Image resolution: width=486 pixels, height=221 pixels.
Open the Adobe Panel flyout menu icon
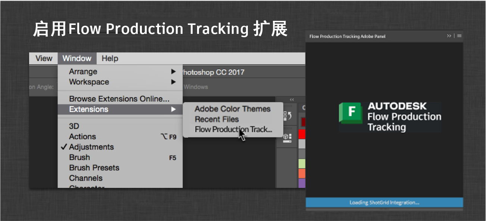point(459,36)
